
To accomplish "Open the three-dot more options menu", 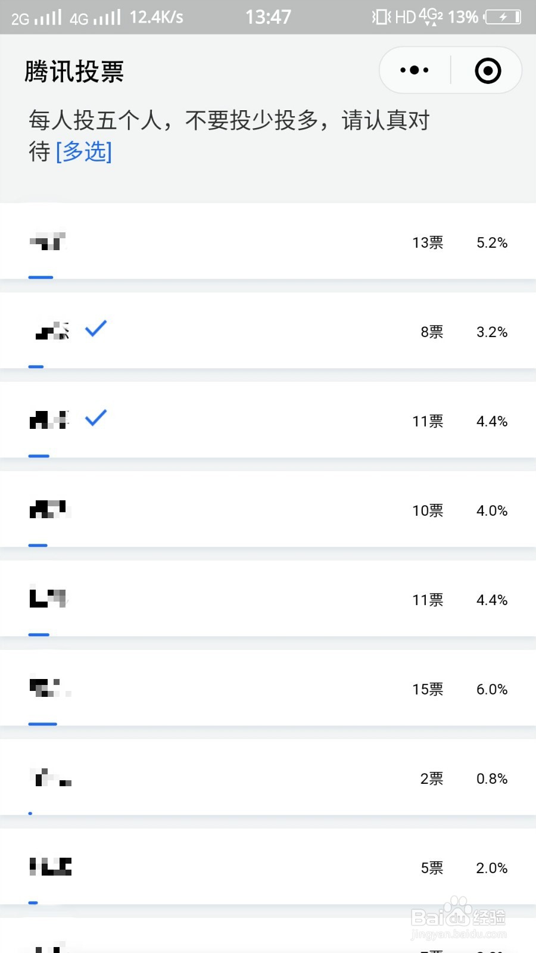I will pyautogui.click(x=415, y=70).
